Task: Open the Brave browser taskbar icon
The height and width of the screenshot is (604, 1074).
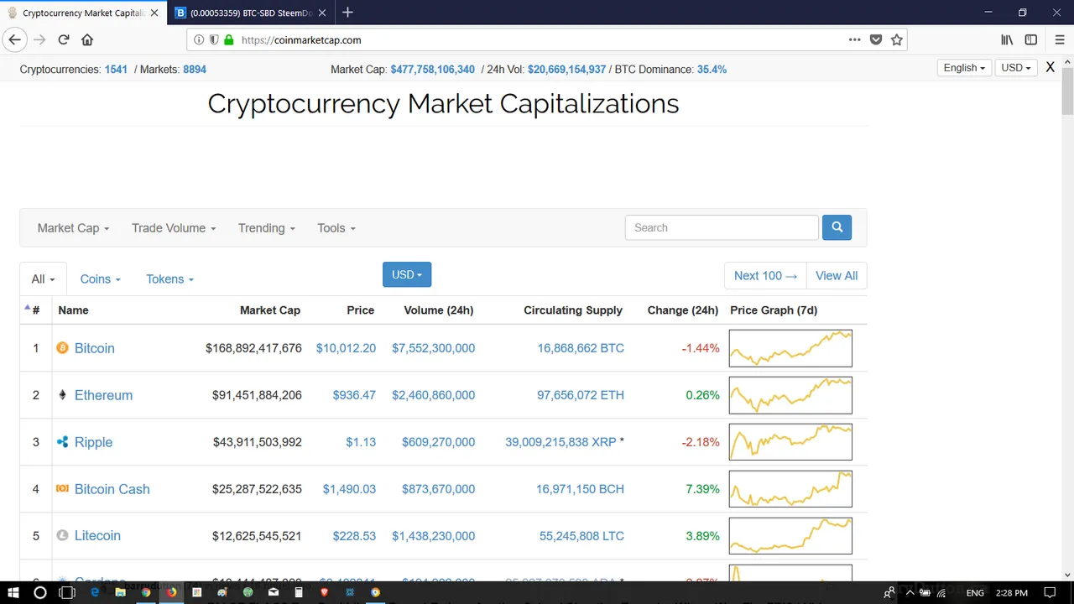Action: pos(324,592)
